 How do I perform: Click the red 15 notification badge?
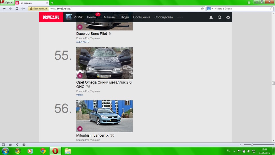[x=98, y=14]
